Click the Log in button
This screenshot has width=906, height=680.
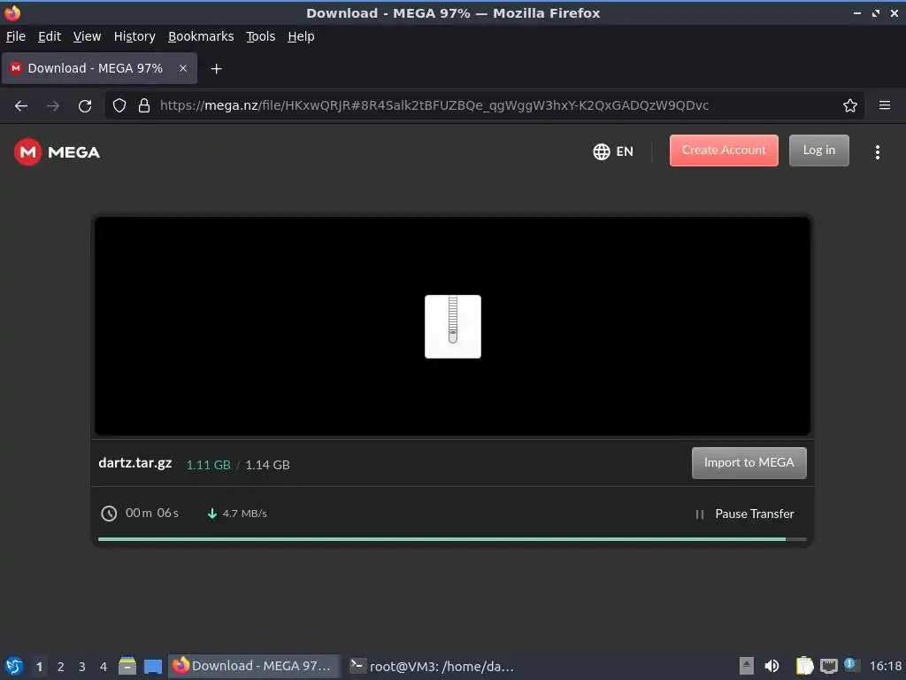pos(818,151)
